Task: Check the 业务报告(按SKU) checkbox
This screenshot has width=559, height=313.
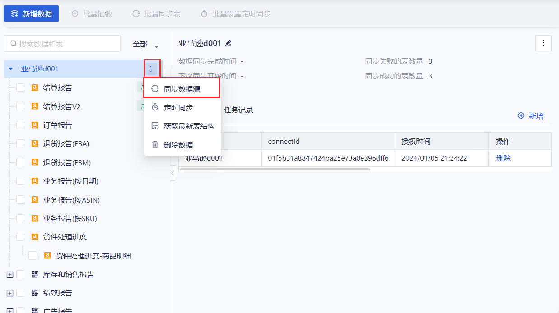Action: pos(20,218)
